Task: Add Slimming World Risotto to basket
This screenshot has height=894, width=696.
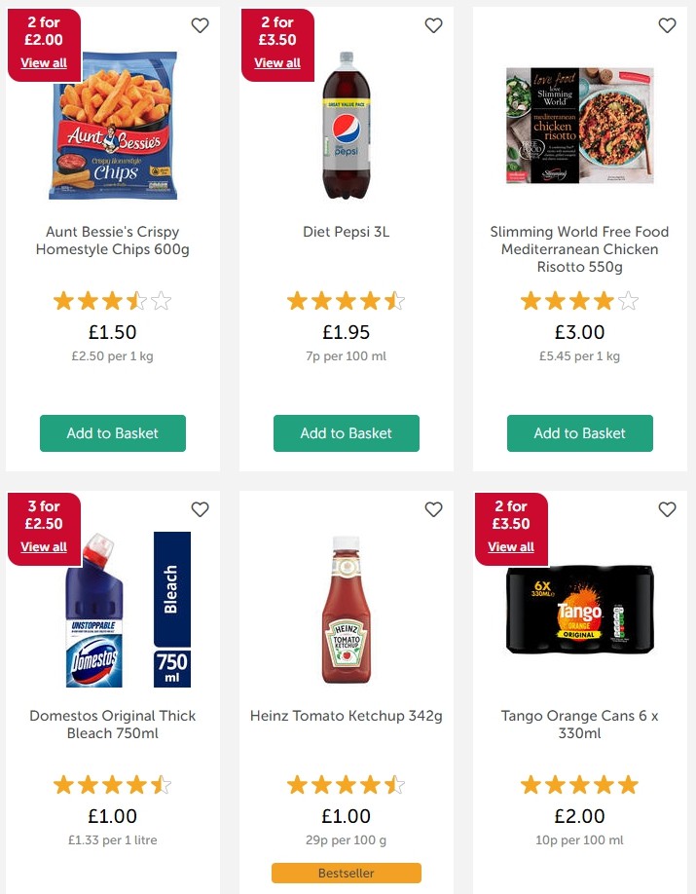Action: coord(580,433)
